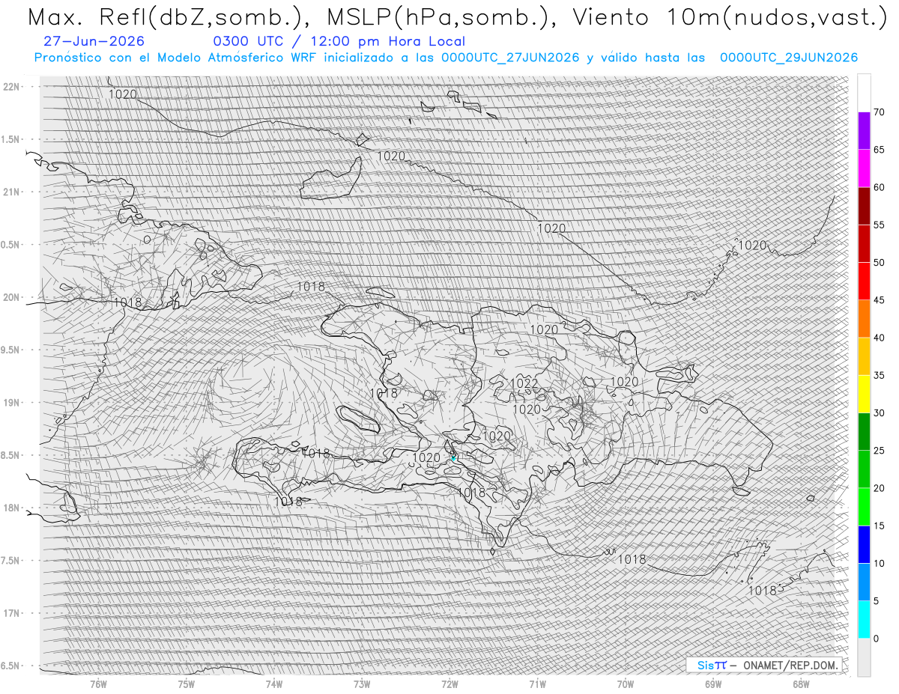Screen dimensions: 899x694
Task: Click the '1022' pressure contour label
Action: point(524,383)
